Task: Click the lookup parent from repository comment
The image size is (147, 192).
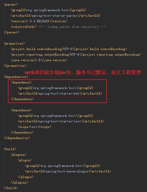Action: point(72,27)
